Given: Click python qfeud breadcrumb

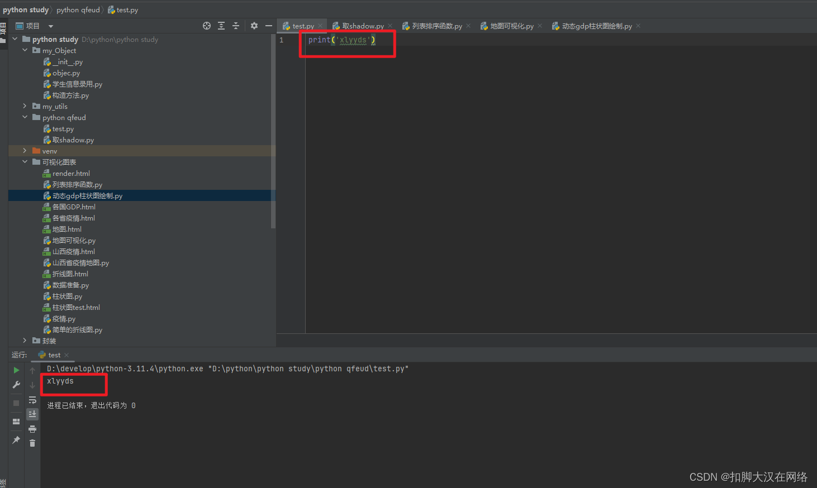Looking at the screenshot, I should coord(78,10).
